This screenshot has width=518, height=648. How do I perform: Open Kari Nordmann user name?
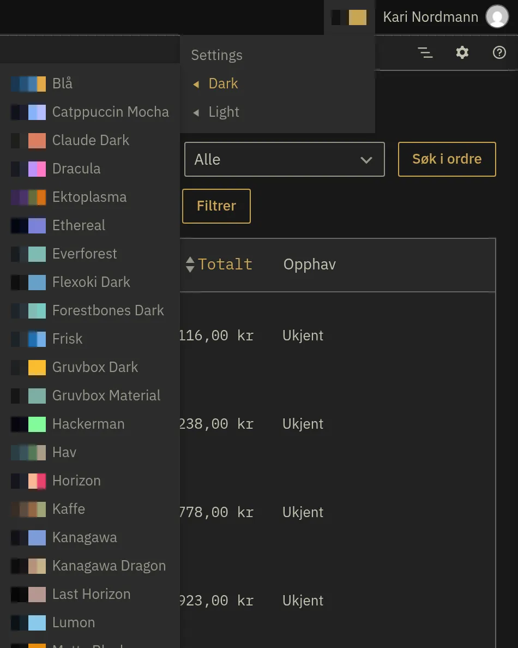click(430, 17)
